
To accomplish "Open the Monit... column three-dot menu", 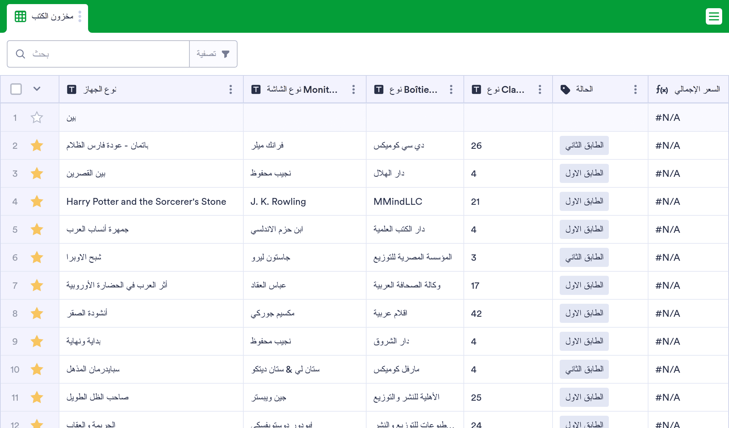I will click(x=354, y=89).
